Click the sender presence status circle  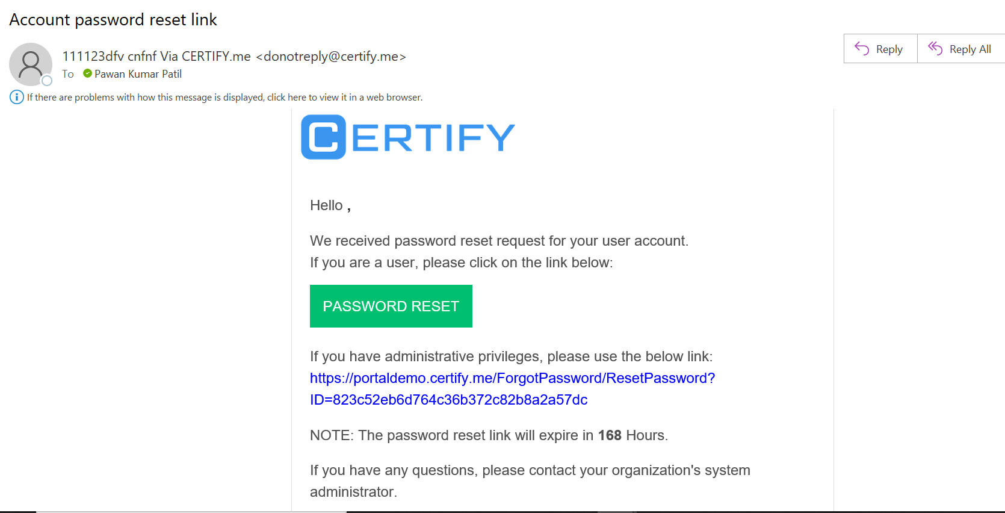coord(47,81)
